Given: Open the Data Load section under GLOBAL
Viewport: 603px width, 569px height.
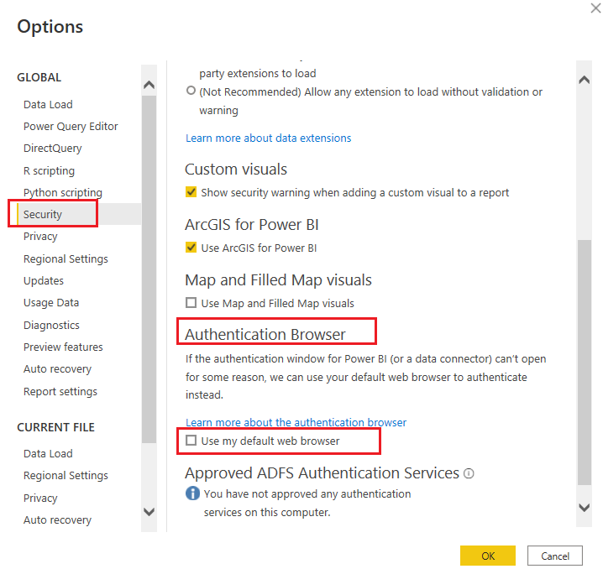Looking at the screenshot, I should [x=48, y=105].
